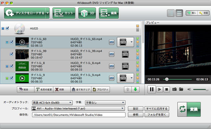211x129 pixels.
Task: Click the preview seek slider knob
Action: coord(167,79)
